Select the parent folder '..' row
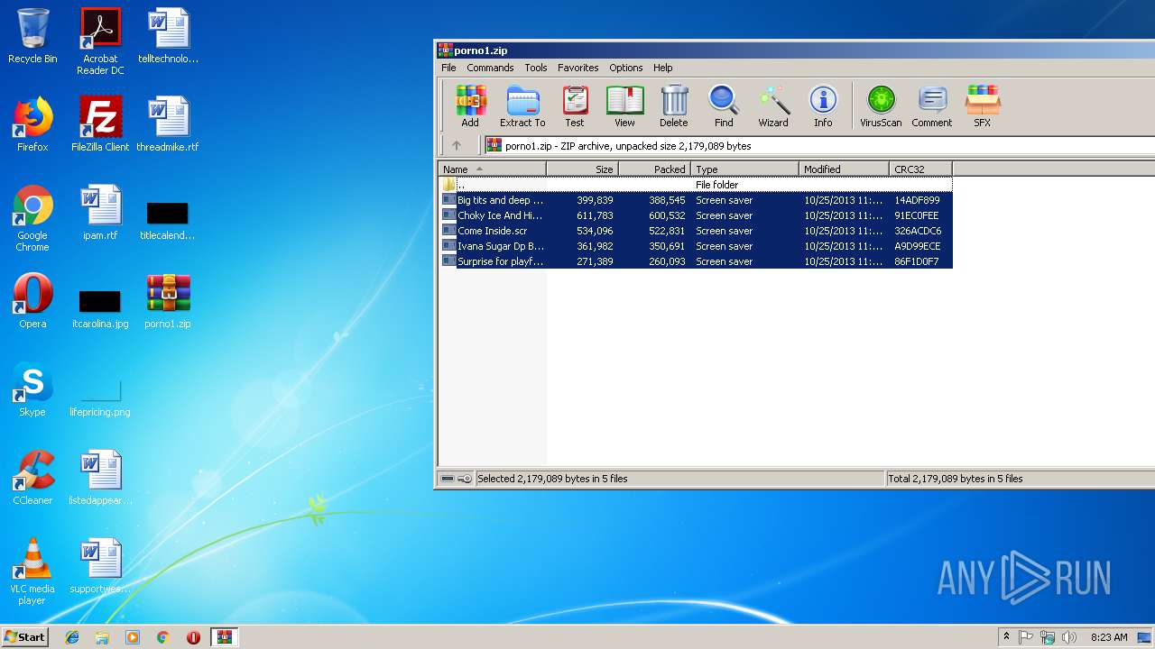Screen dimensions: 1155x649 [x=696, y=185]
